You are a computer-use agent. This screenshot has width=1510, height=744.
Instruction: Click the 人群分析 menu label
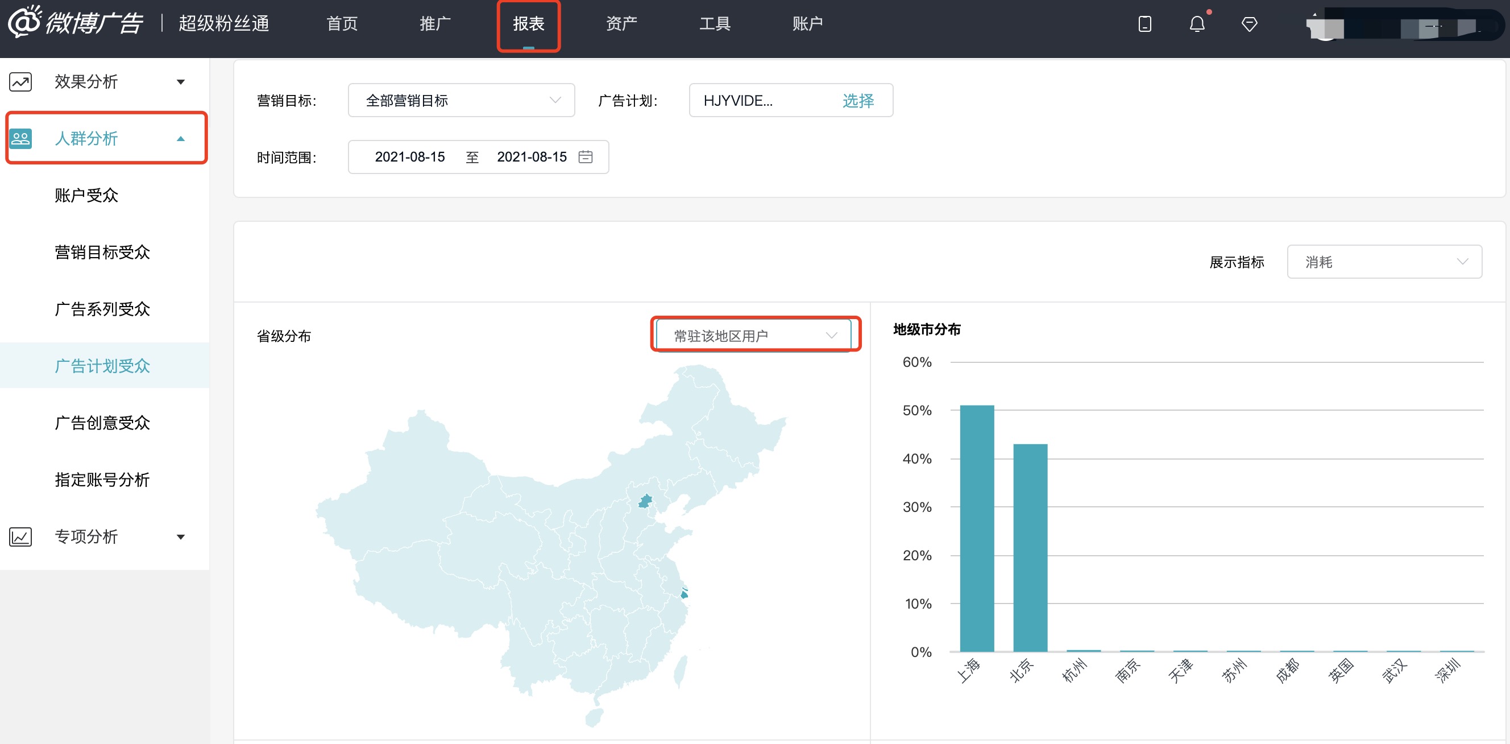tap(86, 138)
